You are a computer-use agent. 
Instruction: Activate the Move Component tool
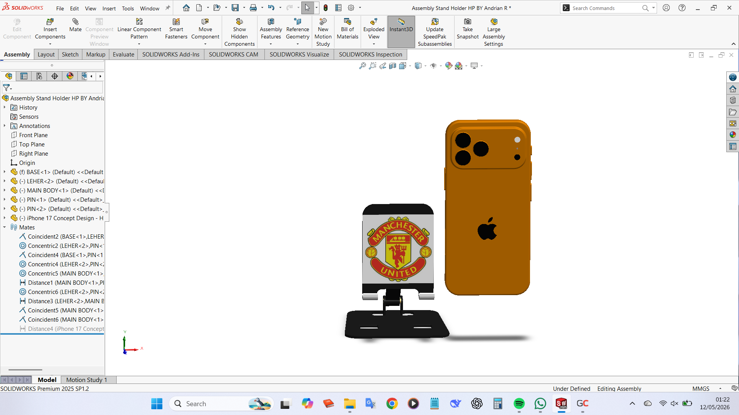click(205, 29)
